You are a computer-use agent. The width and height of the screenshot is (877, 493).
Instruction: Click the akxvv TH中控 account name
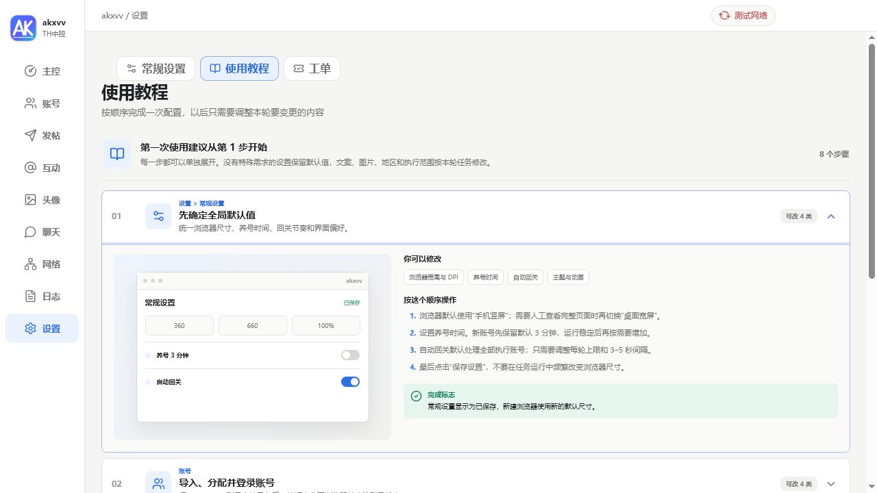54,28
